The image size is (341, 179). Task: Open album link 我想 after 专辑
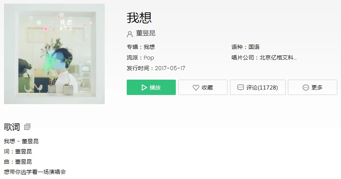pyautogui.click(x=149, y=47)
